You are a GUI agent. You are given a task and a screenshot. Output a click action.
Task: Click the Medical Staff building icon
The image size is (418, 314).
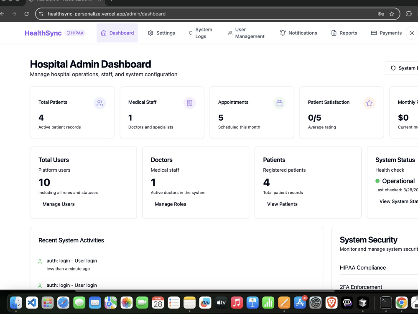point(189,103)
